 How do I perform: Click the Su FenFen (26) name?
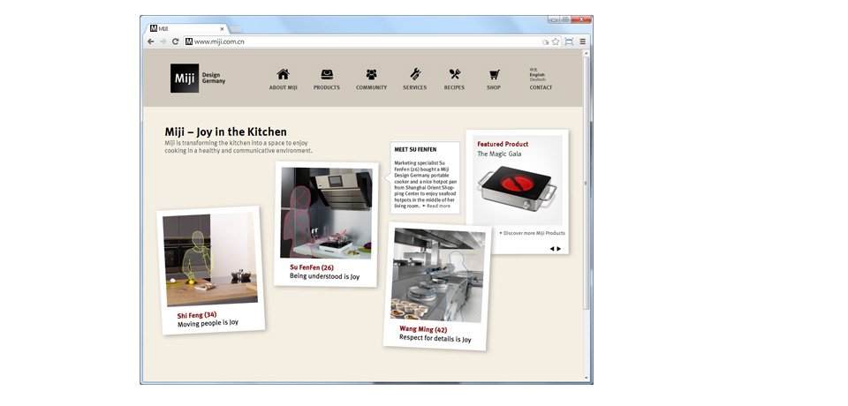(312, 267)
